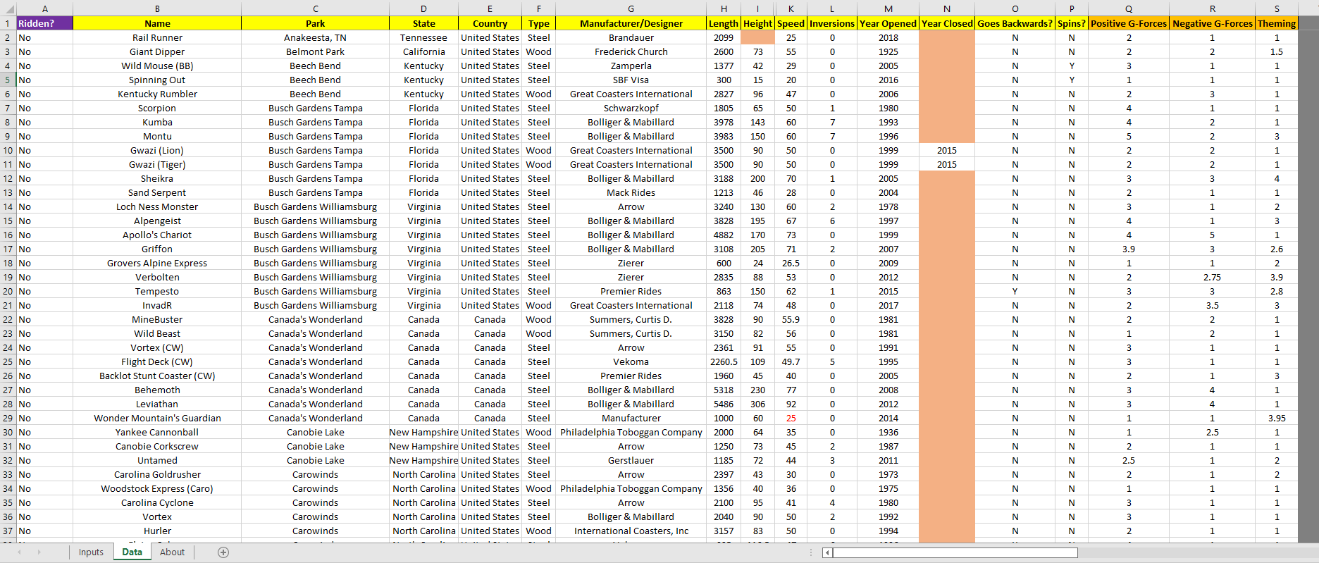The image size is (1319, 563).
Task: Click the red speed value 25 for Wonder Mountain's Guardian
Action: [x=791, y=418]
